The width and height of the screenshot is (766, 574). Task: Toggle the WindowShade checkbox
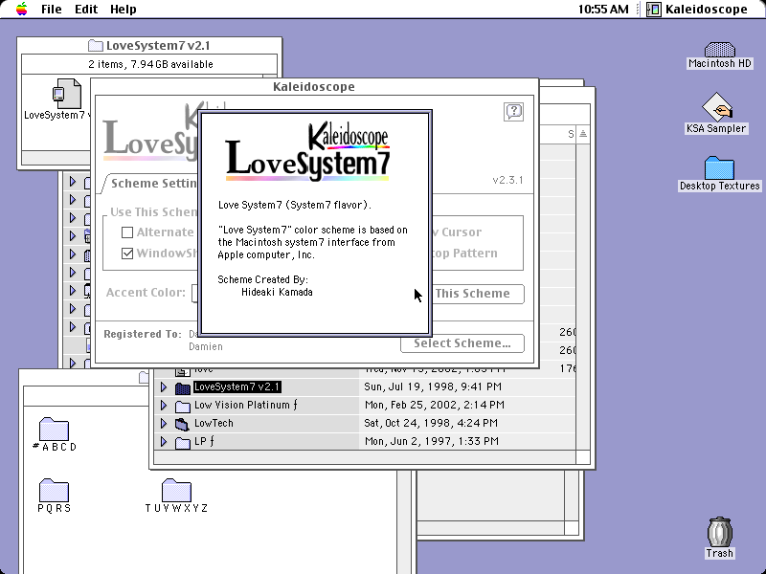127,254
